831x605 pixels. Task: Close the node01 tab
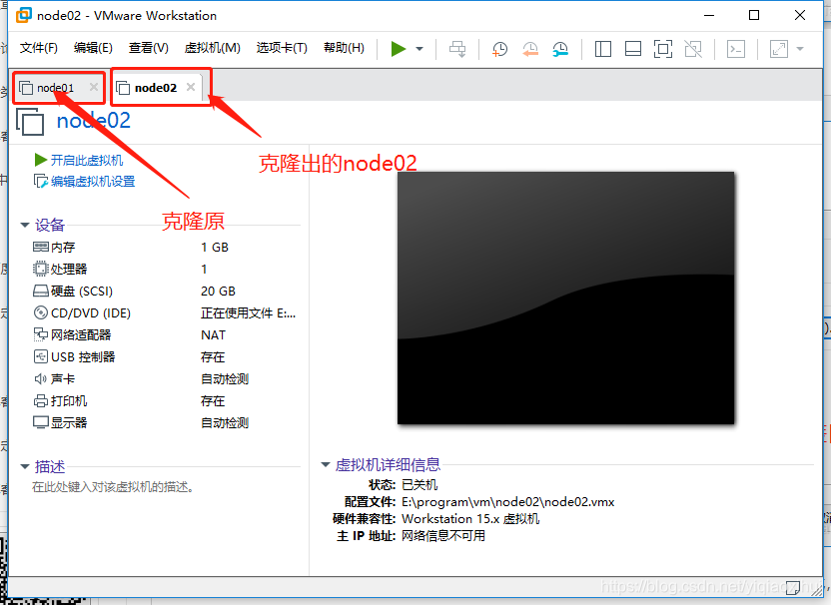(x=94, y=86)
